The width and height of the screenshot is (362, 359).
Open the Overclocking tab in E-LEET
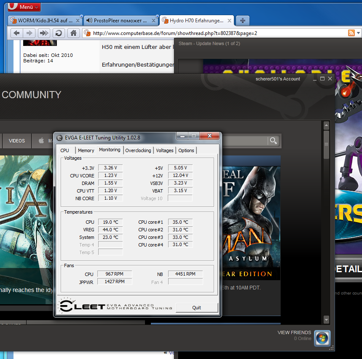click(x=138, y=150)
